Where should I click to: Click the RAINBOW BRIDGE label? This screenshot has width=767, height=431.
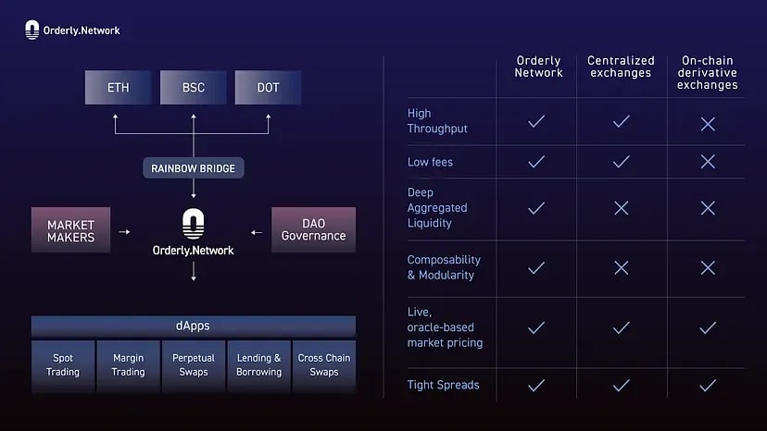pos(193,168)
